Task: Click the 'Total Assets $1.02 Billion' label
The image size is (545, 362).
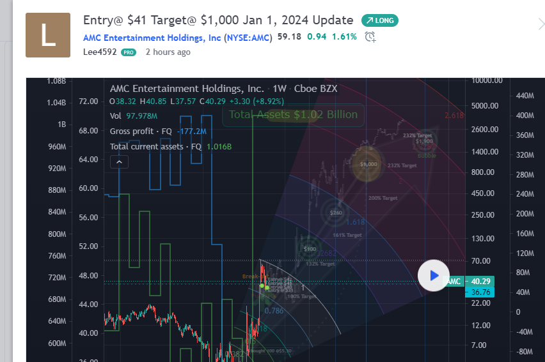Action: (293, 115)
